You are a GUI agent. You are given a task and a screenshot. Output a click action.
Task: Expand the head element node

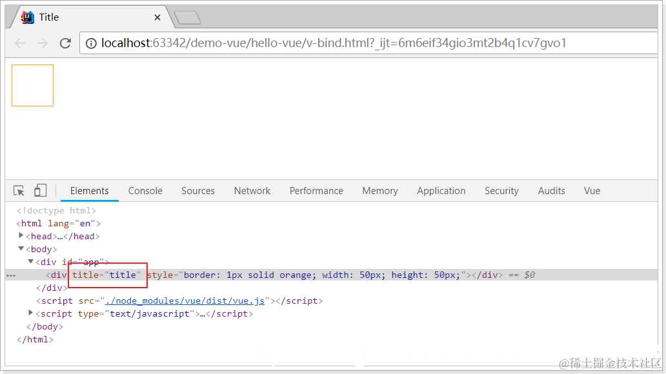21,235
